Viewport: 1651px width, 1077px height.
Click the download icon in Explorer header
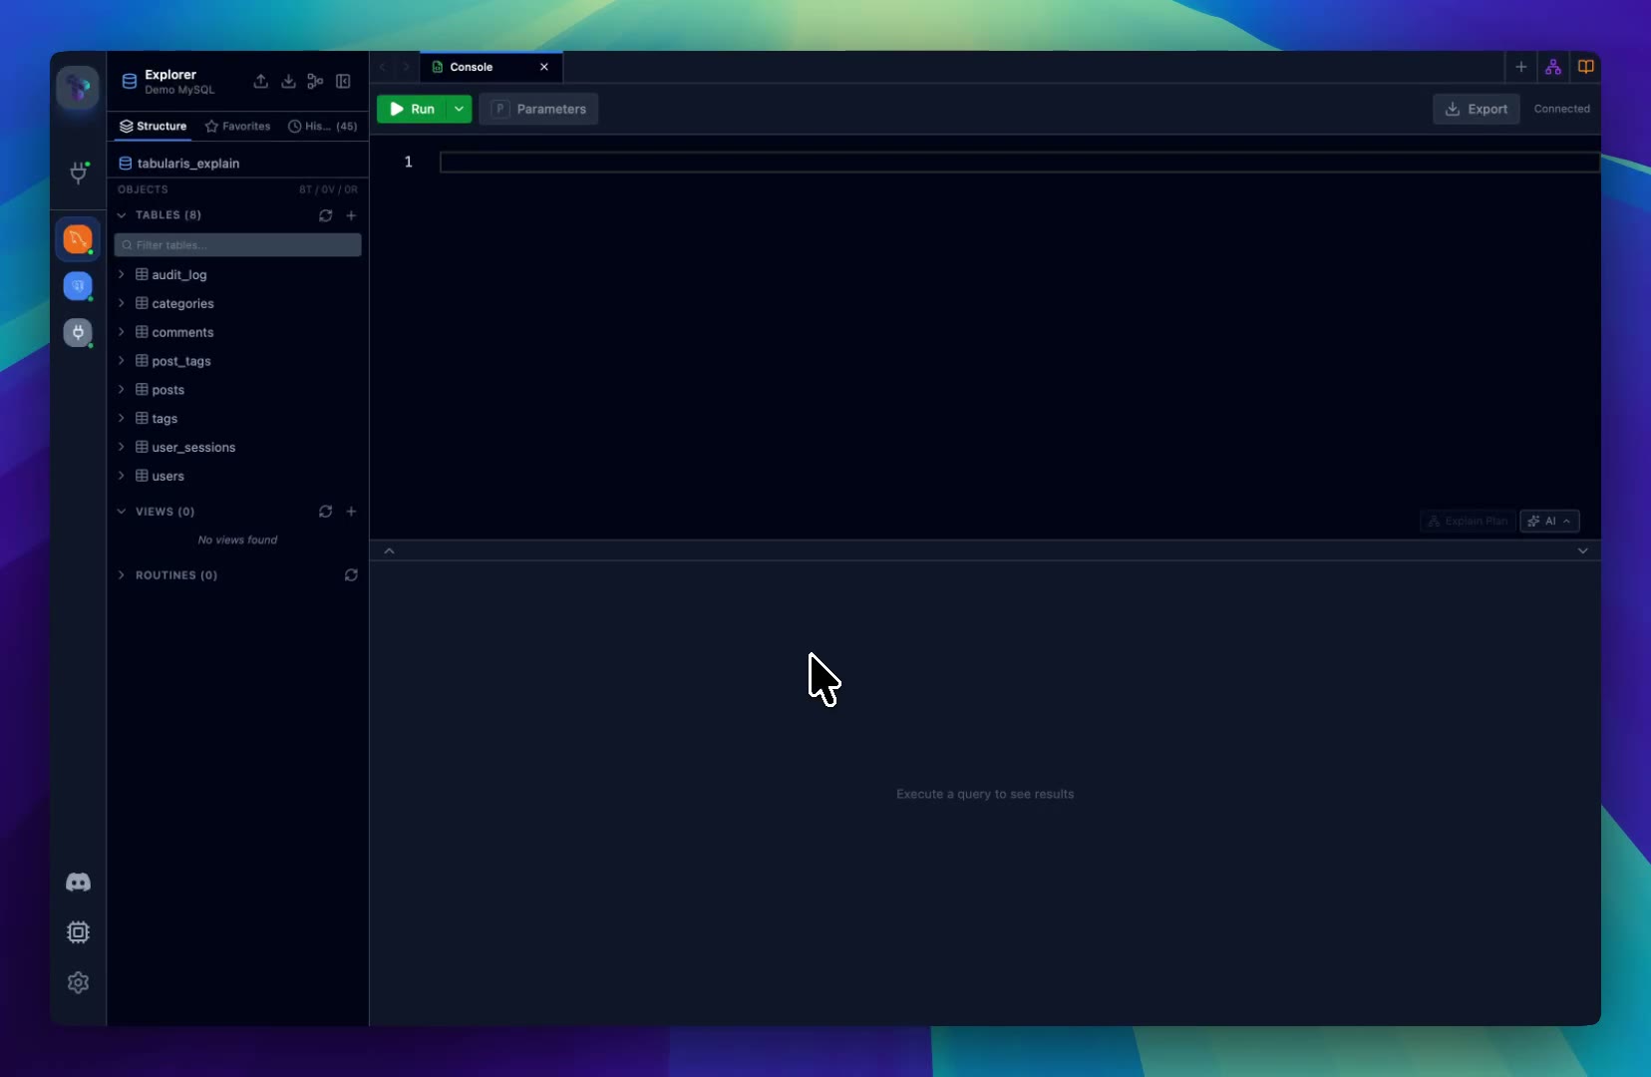click(288, 82)
